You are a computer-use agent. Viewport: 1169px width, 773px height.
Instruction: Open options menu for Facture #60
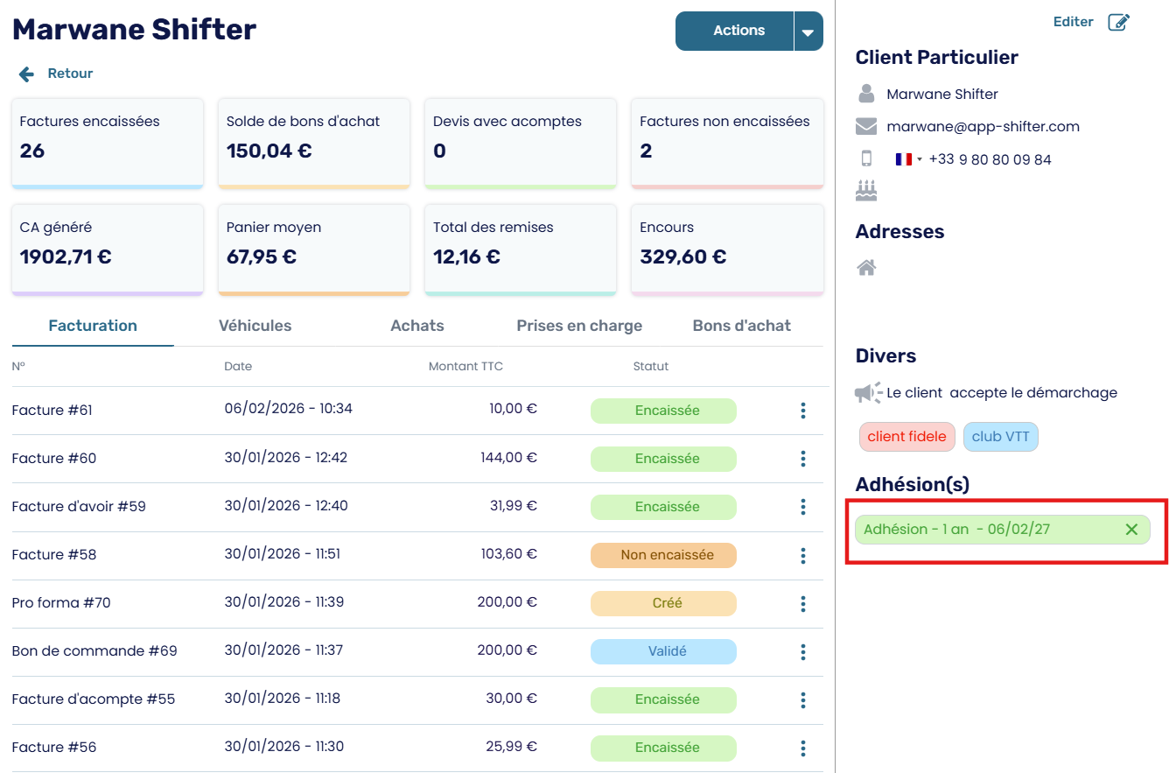coord(803,459)
